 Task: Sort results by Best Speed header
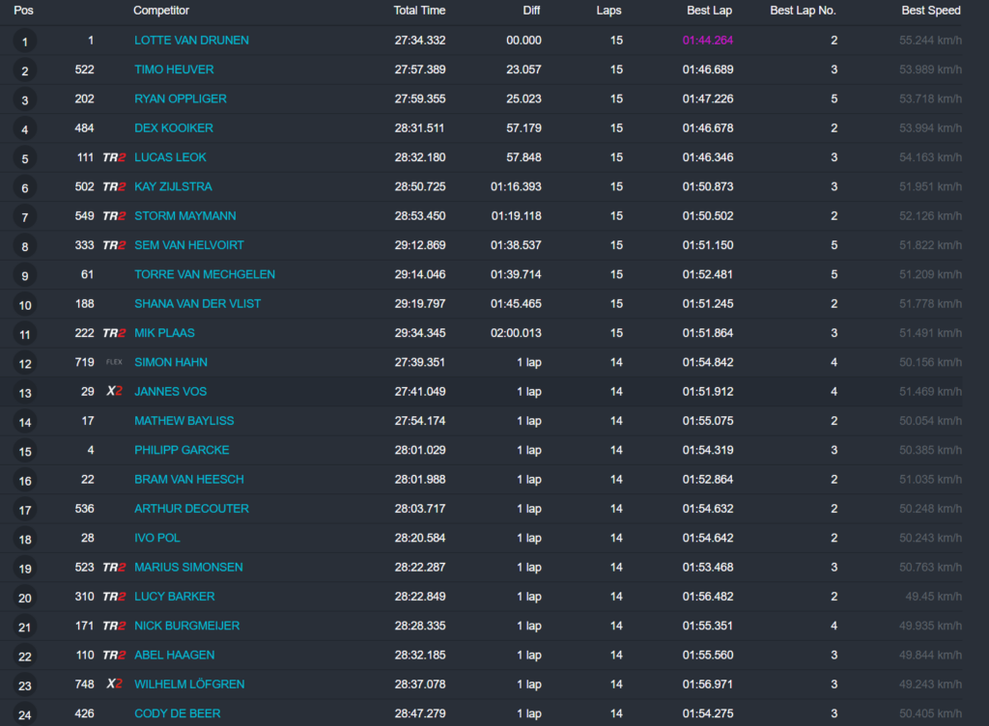pyautogui.click(x=930, y=11)
